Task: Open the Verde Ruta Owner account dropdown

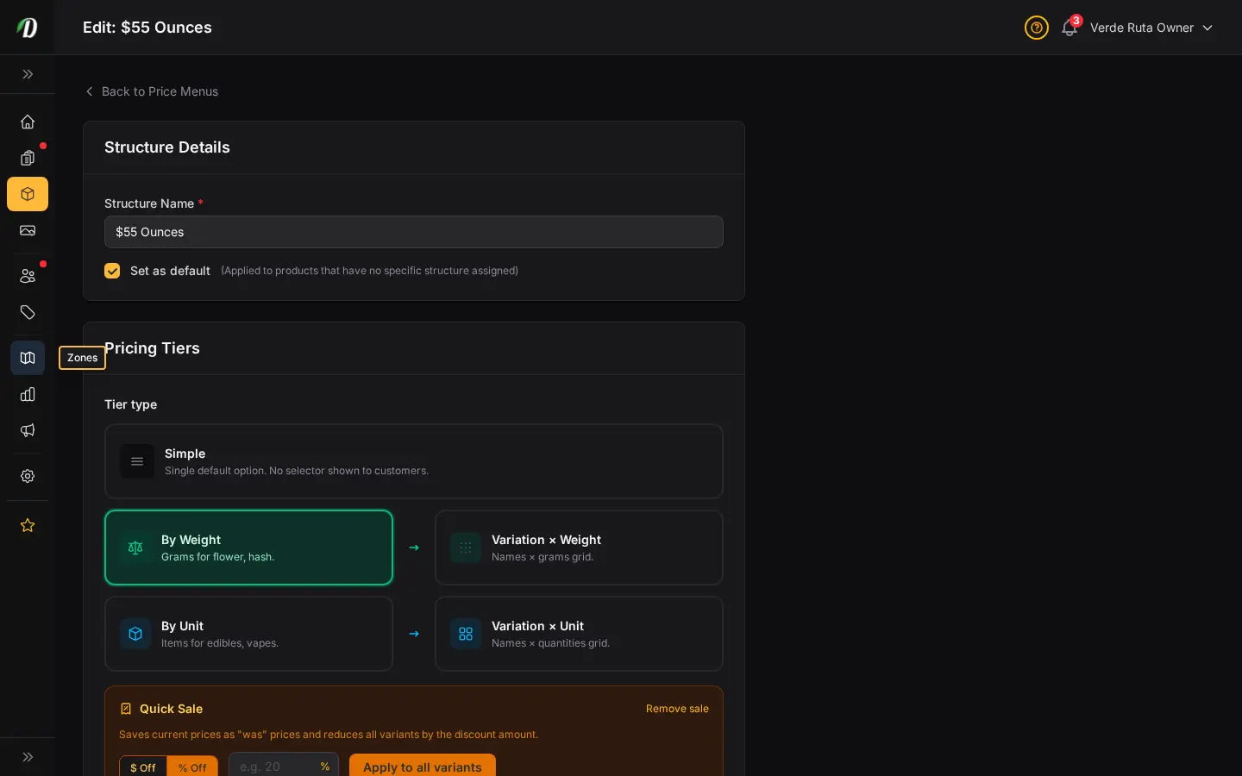Action: (1151, 28)
